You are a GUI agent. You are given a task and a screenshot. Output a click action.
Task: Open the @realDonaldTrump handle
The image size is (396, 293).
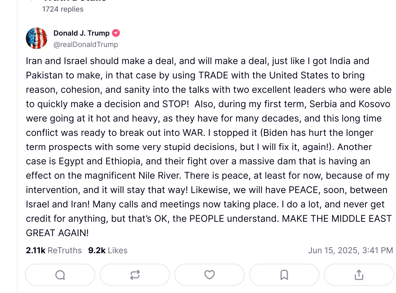(86, 44)
